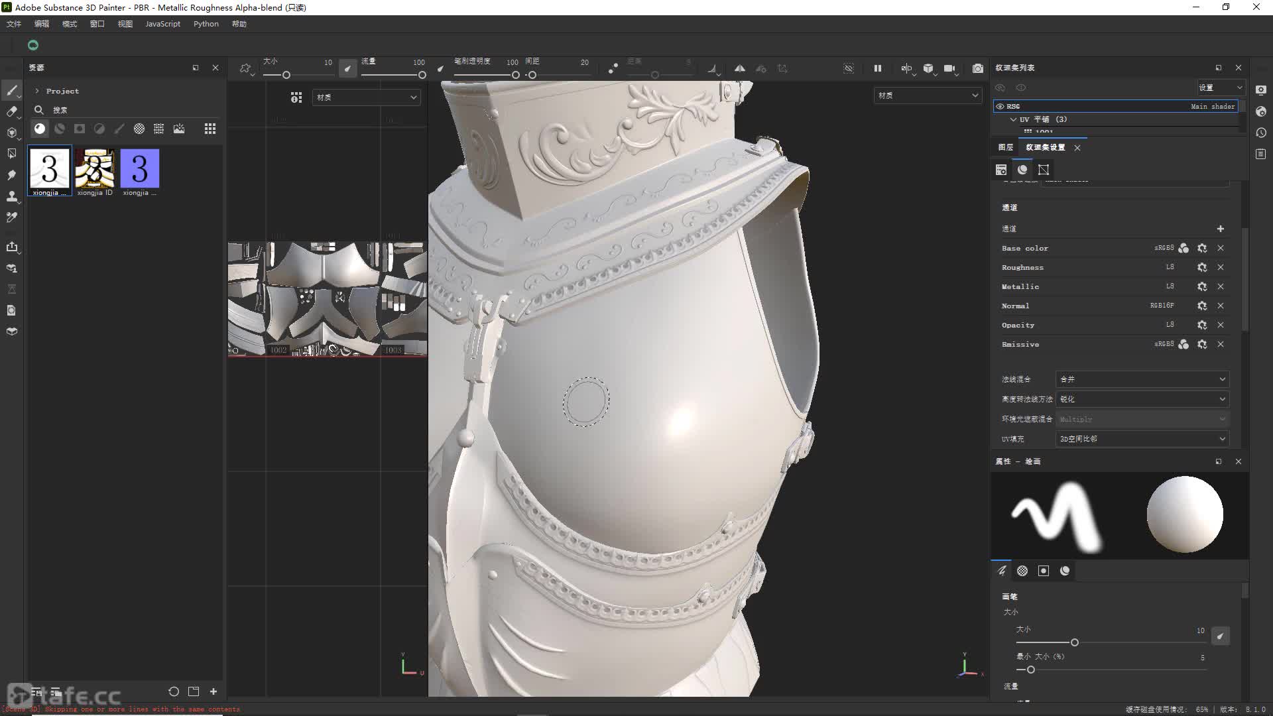Expand the Project folder tree
The height and width of the screenshot is (716, 1273).
pyautogui.click(x=37, y=91)
